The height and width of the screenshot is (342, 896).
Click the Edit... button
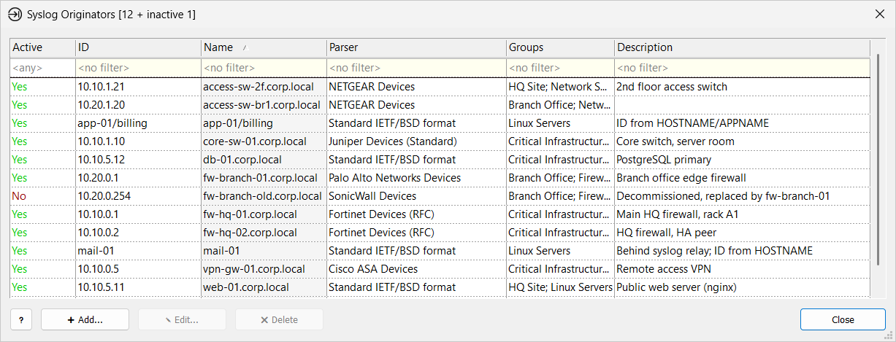tap(182, 319)
